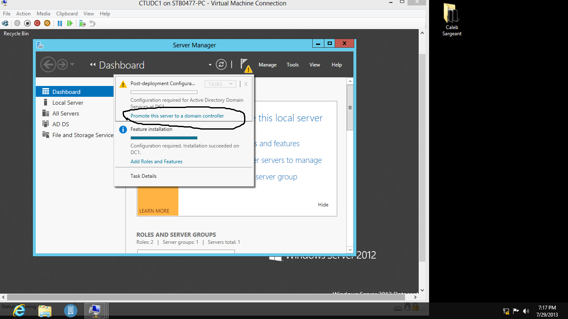Save the VM state with the orange icon

pyautogui.click(x=47, y=23)
